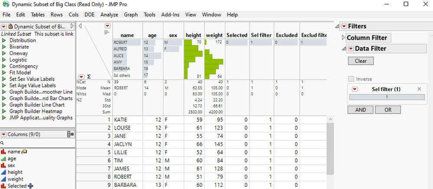Viewport: 433px width, 189px height.
Task: Click the Clear button in Data Filter
Action: (x=361, y=61)
